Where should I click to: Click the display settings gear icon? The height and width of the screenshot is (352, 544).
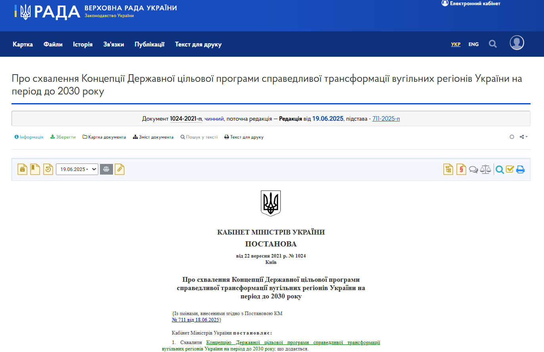[512, 137]
